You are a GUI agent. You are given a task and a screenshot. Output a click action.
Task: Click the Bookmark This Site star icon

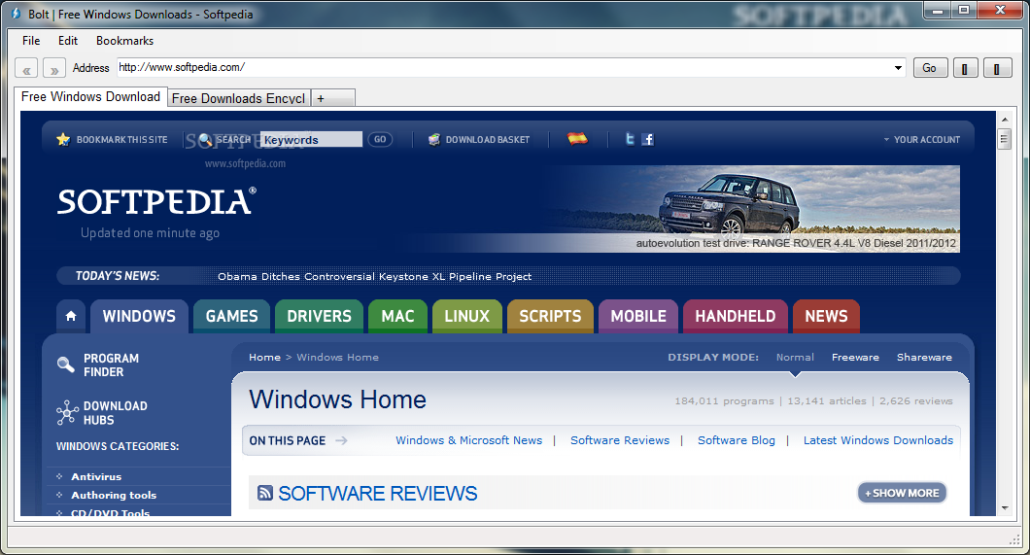click(x=63, y=139)
